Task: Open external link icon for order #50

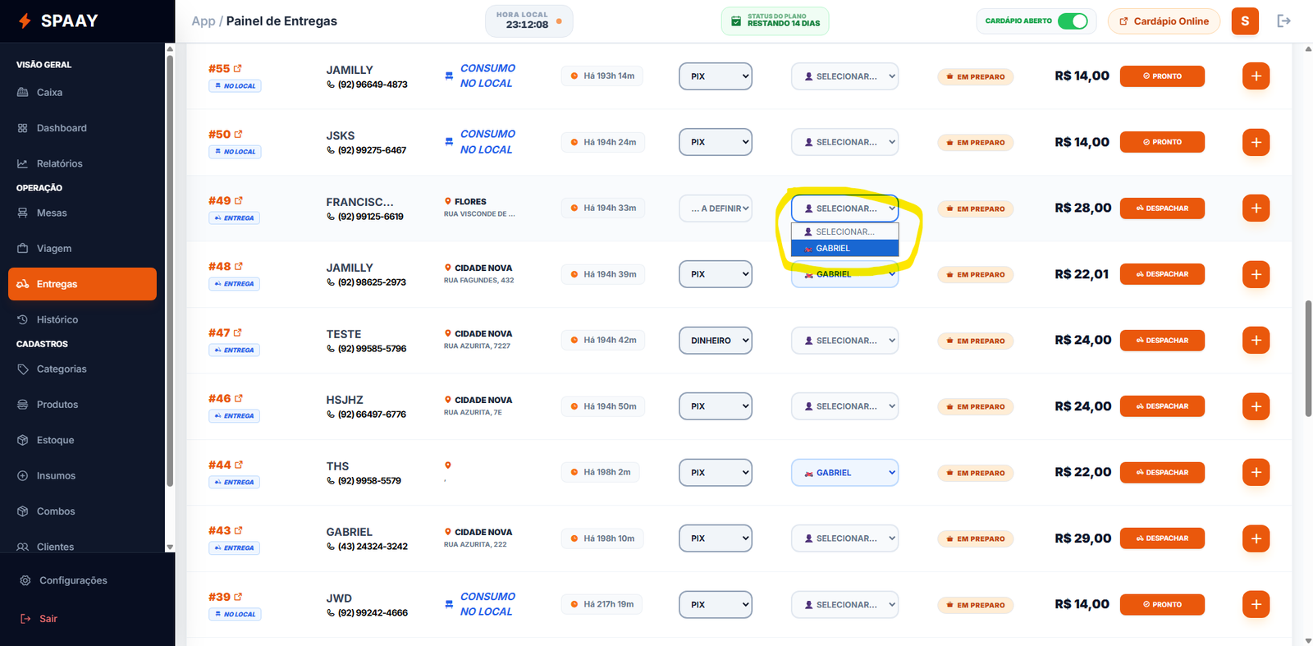Action: [238, 135]
